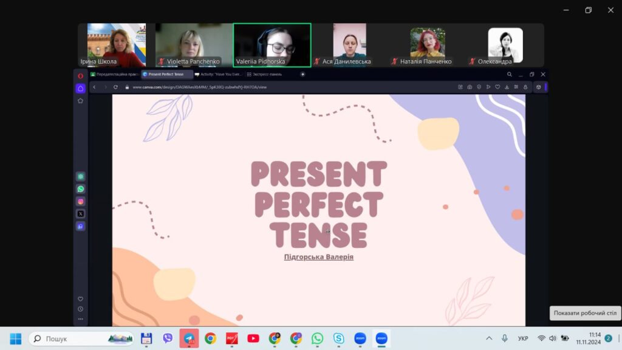Open the notification badge showing 2
This screenshot has width=622, height=350.
pyautogui.click(x=609, y=338)
